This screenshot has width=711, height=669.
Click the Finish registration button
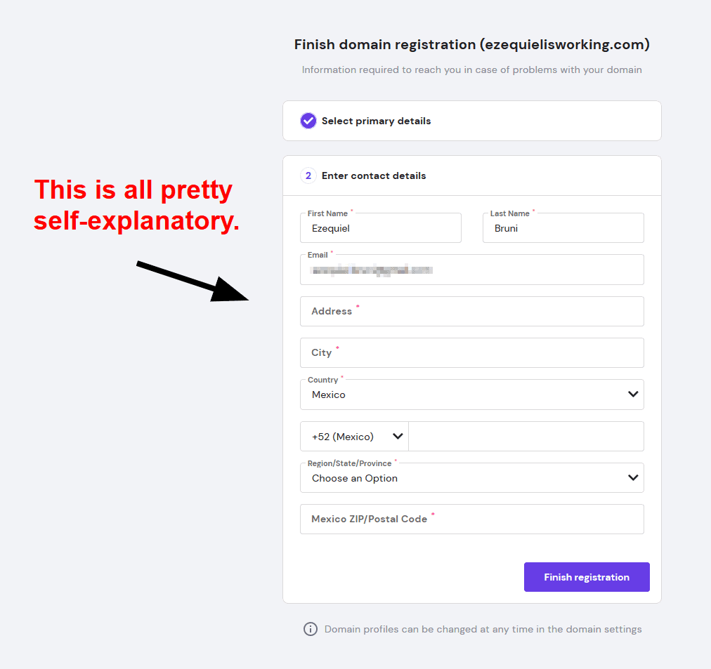(x=587, y=577)
